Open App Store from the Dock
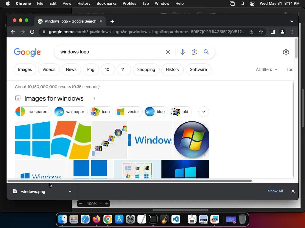 coord(119,219)
